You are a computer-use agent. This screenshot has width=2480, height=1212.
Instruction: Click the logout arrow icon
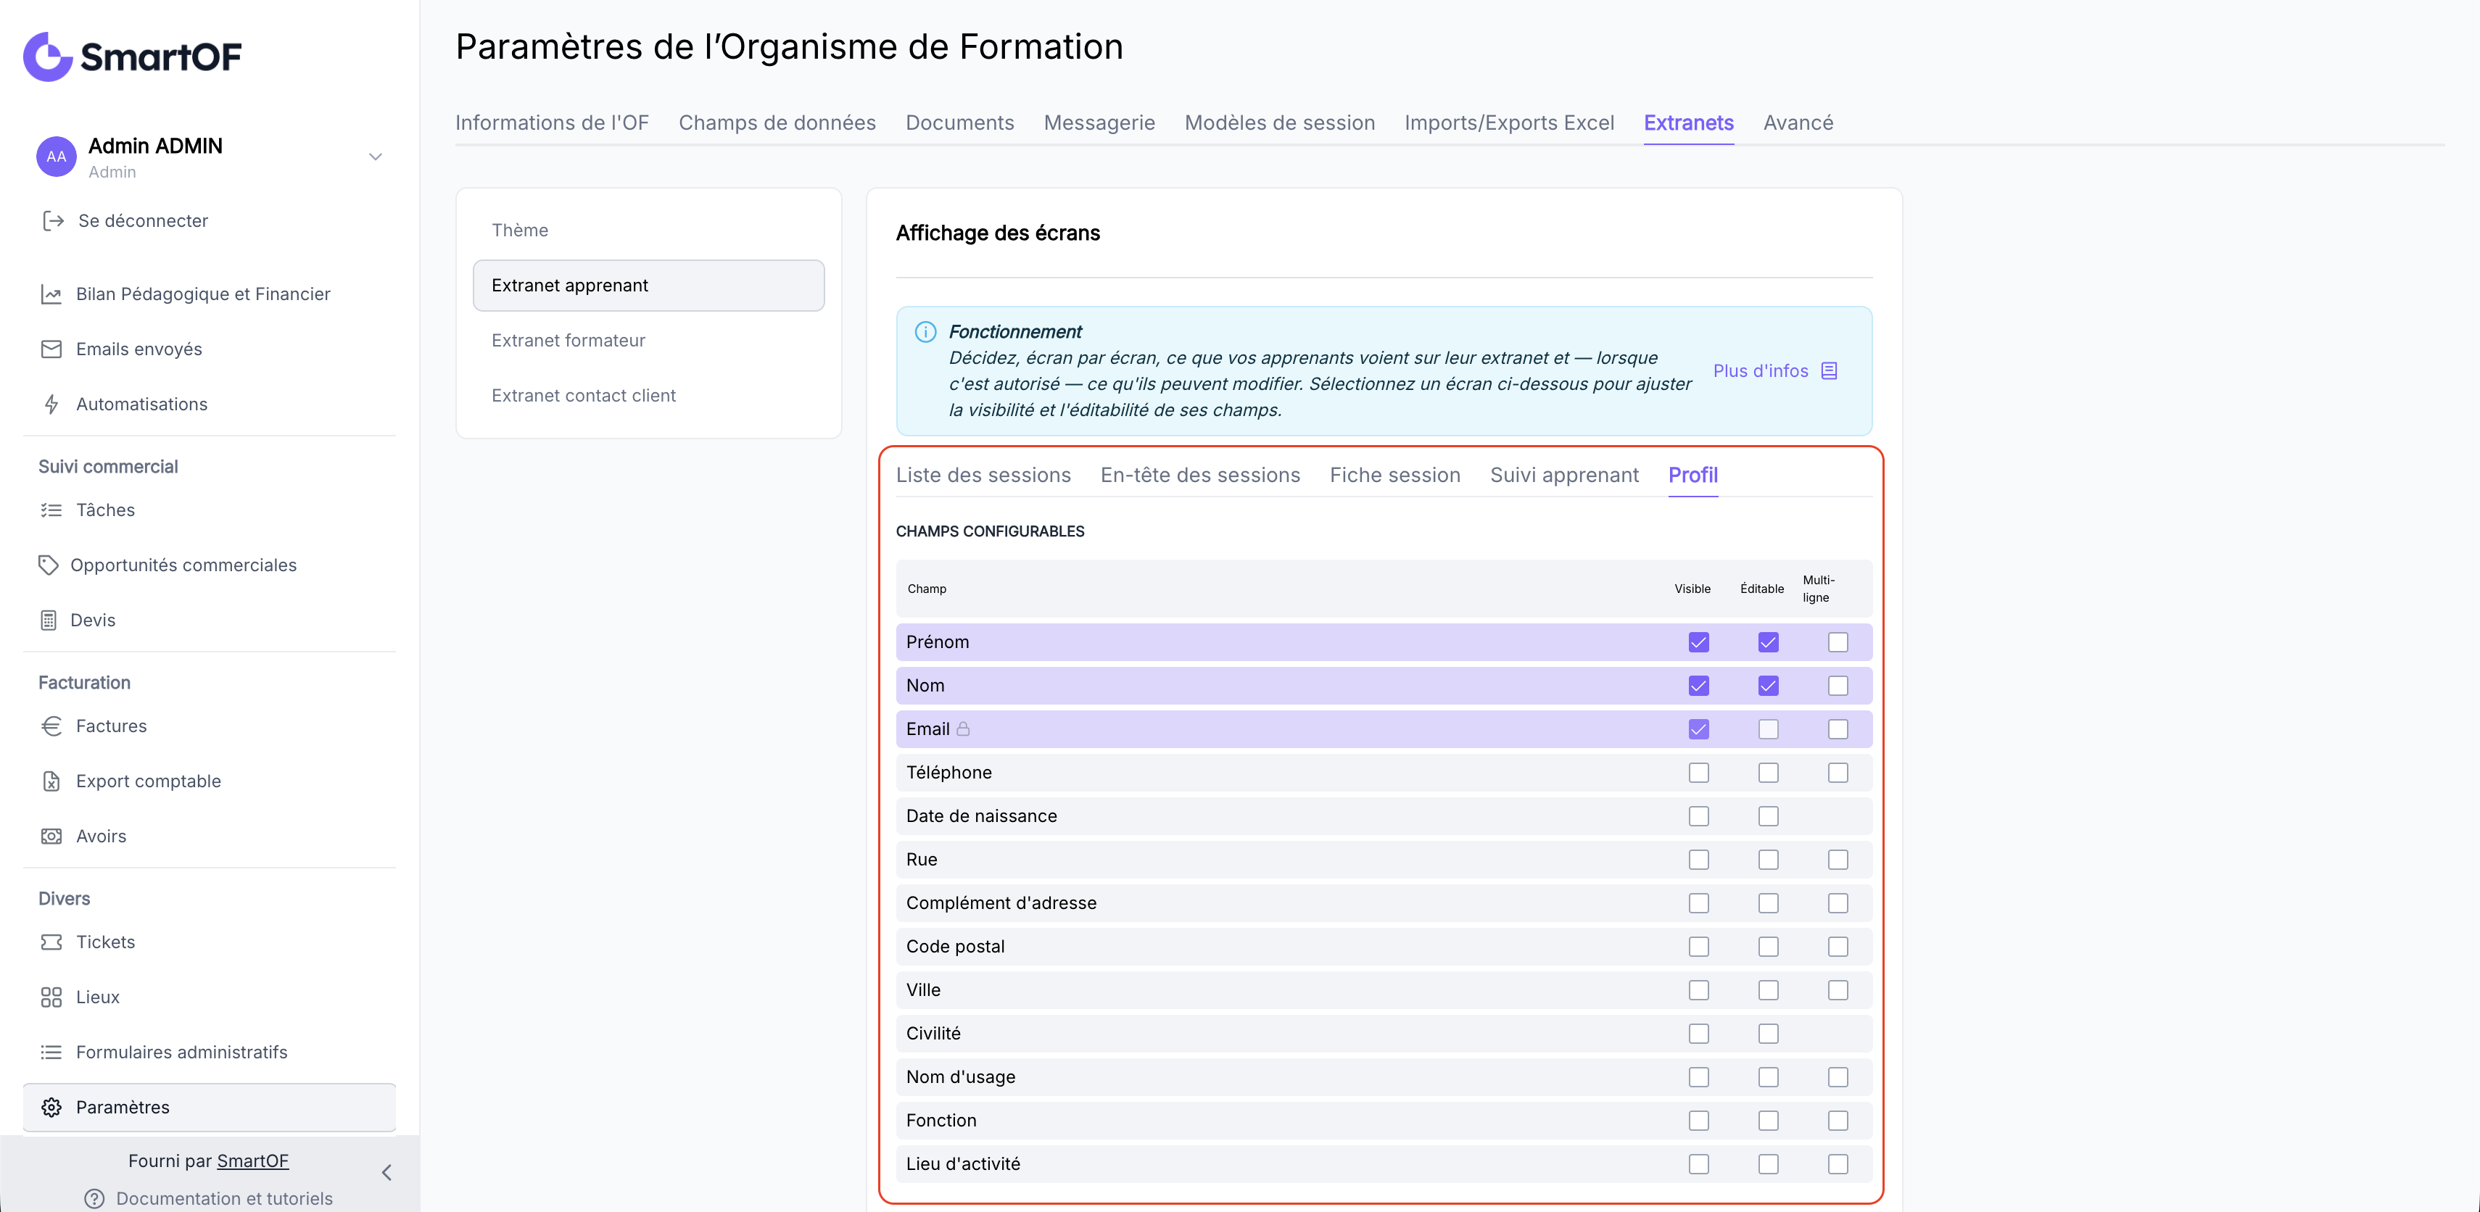point(53,221)
